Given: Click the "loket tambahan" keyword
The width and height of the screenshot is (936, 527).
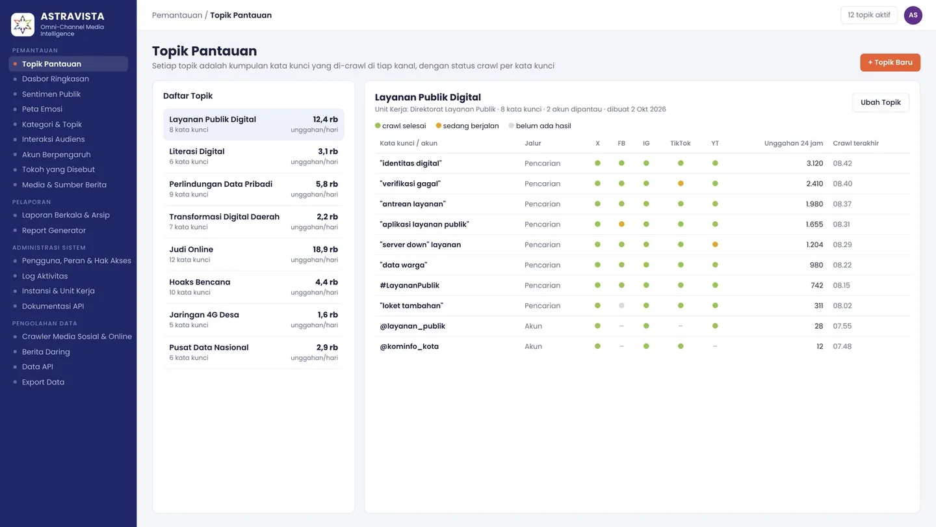Looking at the screenshot, I should tap(411, 306).
